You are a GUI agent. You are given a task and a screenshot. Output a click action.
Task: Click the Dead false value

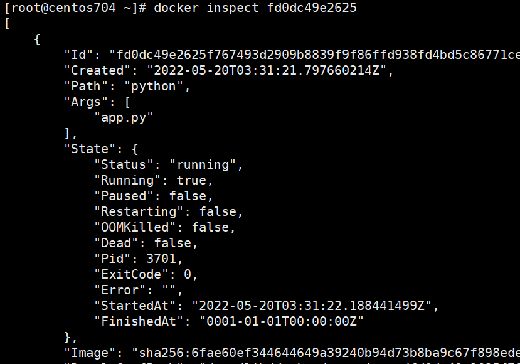point(172,243)
